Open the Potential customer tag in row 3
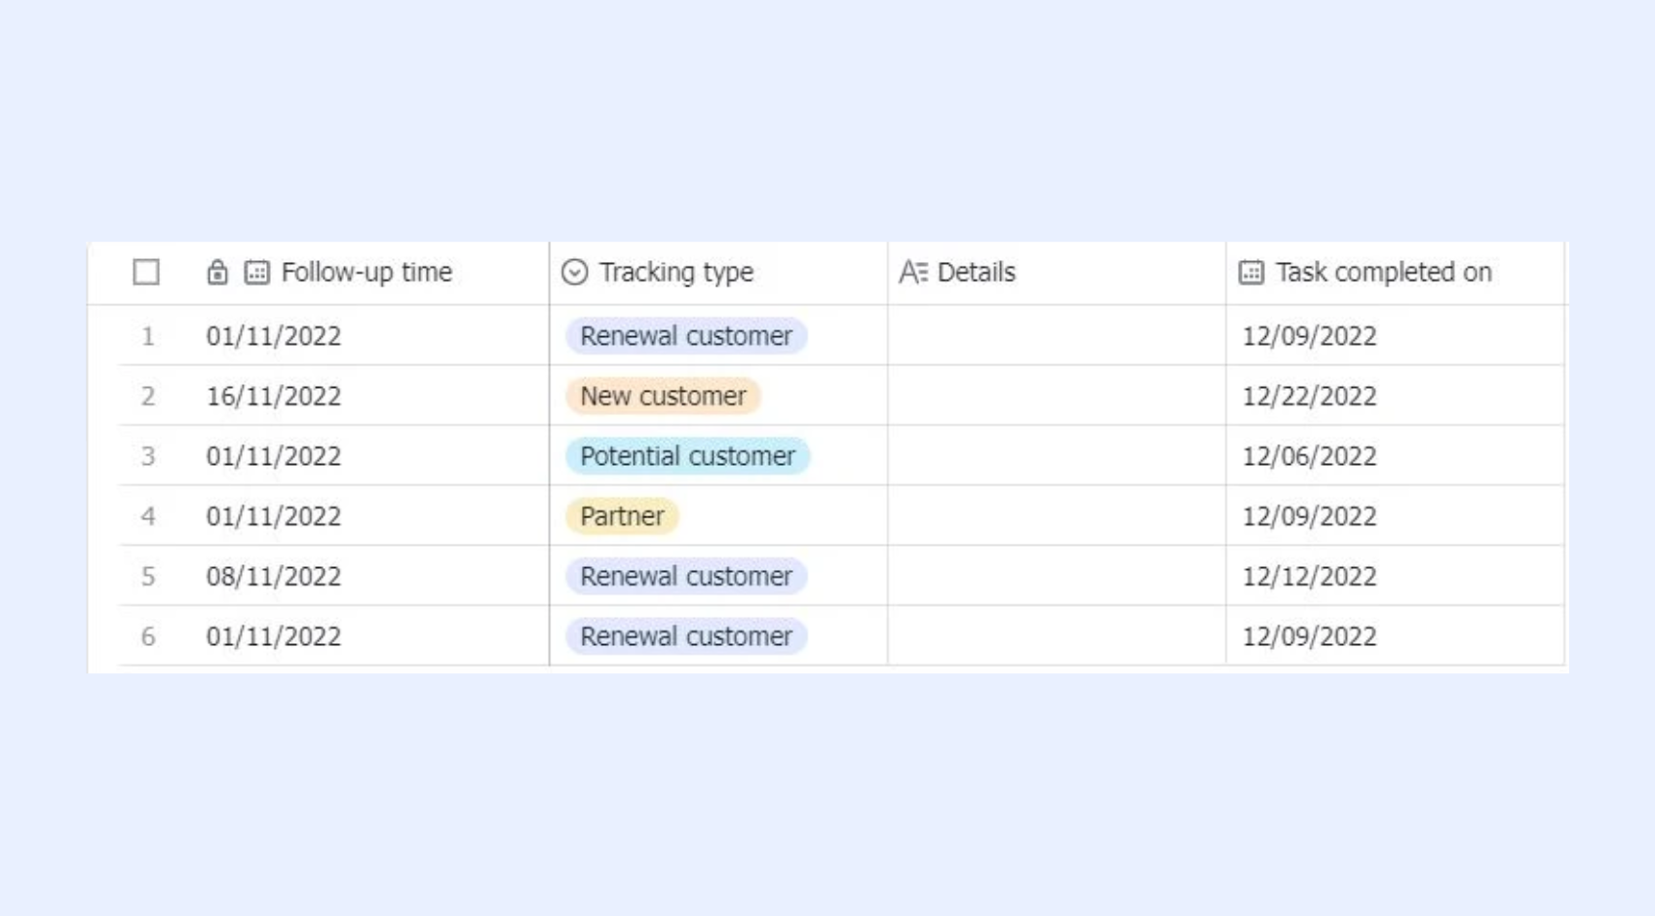 [x=688, y=456]
